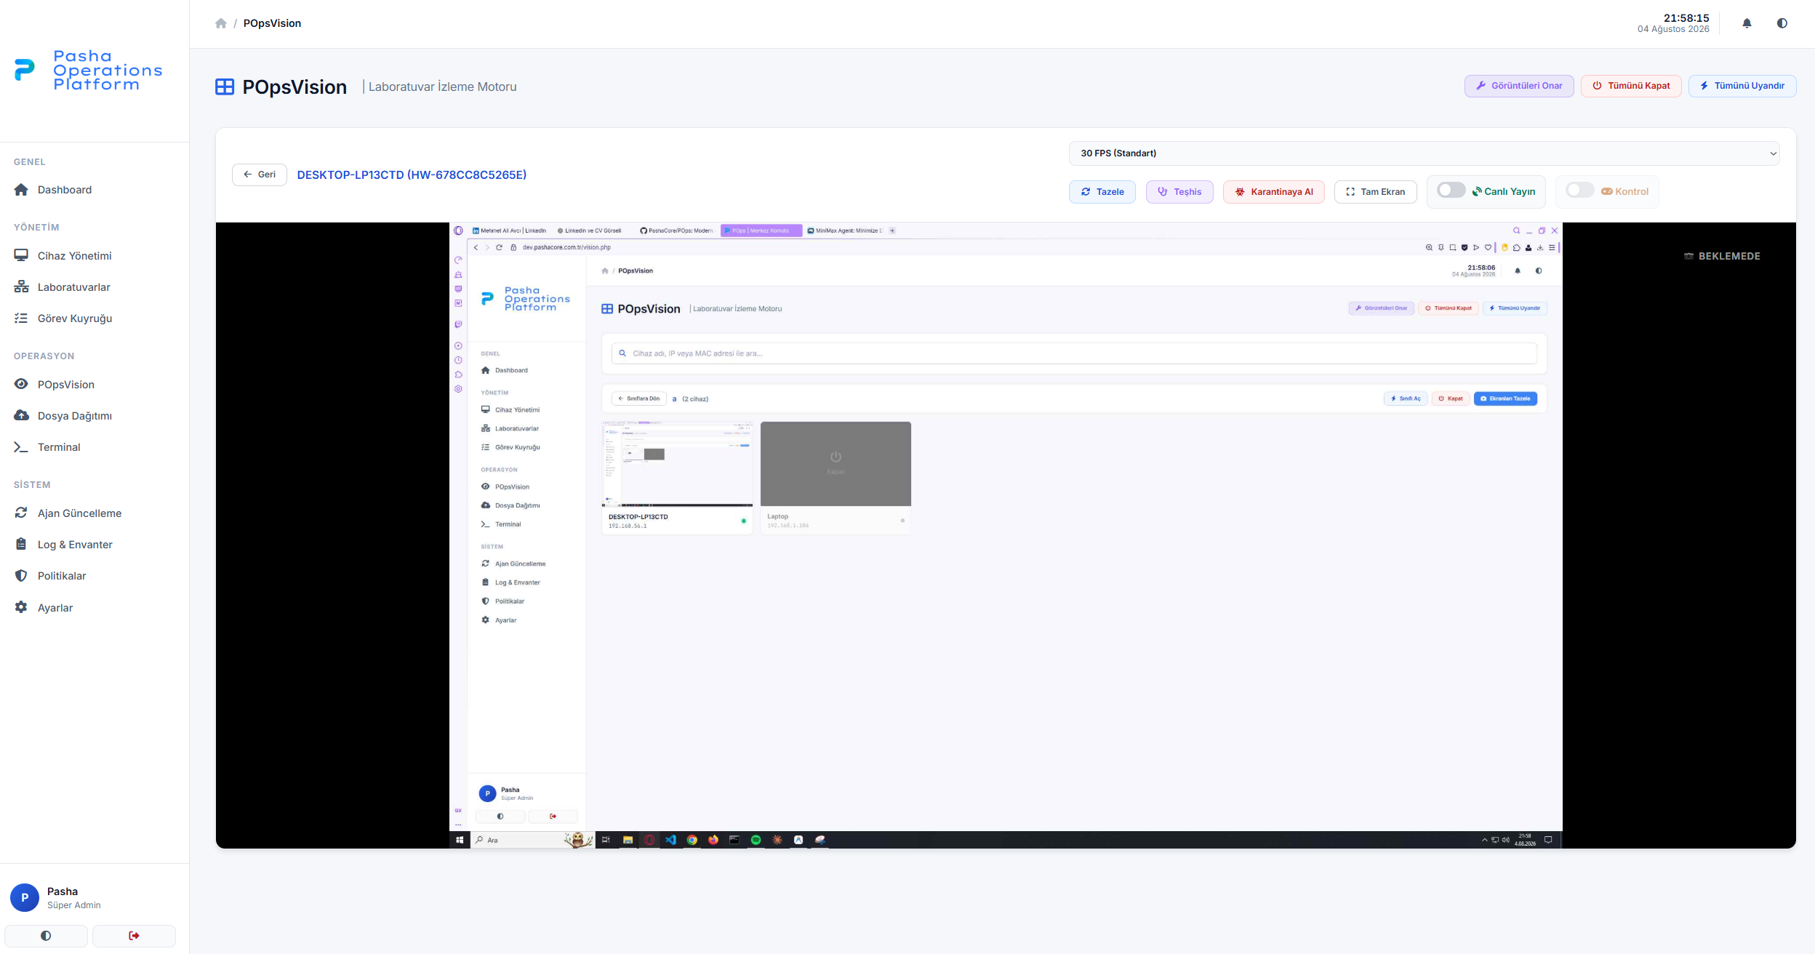Screen dimensions: 1815x954
Task: Click Ekranları Tazele in the streamed page
Action: pyautogui.click(x=1505, y=398)
